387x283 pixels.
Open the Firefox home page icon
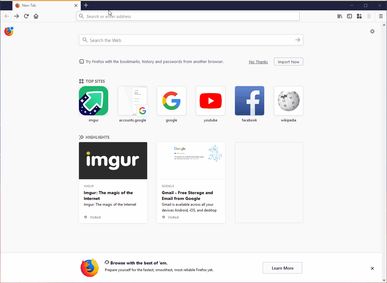point(36,16)
